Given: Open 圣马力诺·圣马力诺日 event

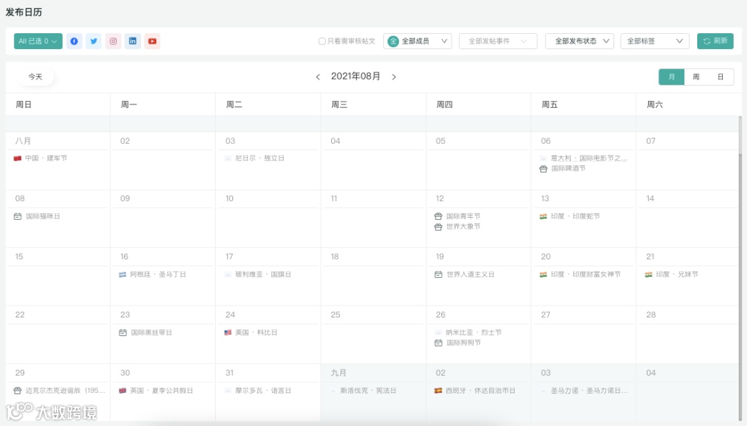Looking at the screenshot, I should tap(584, 391).
